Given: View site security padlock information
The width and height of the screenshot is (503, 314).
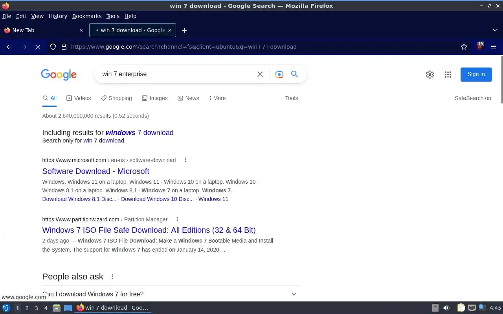Looking at the screenshot, I should point(64,47).
